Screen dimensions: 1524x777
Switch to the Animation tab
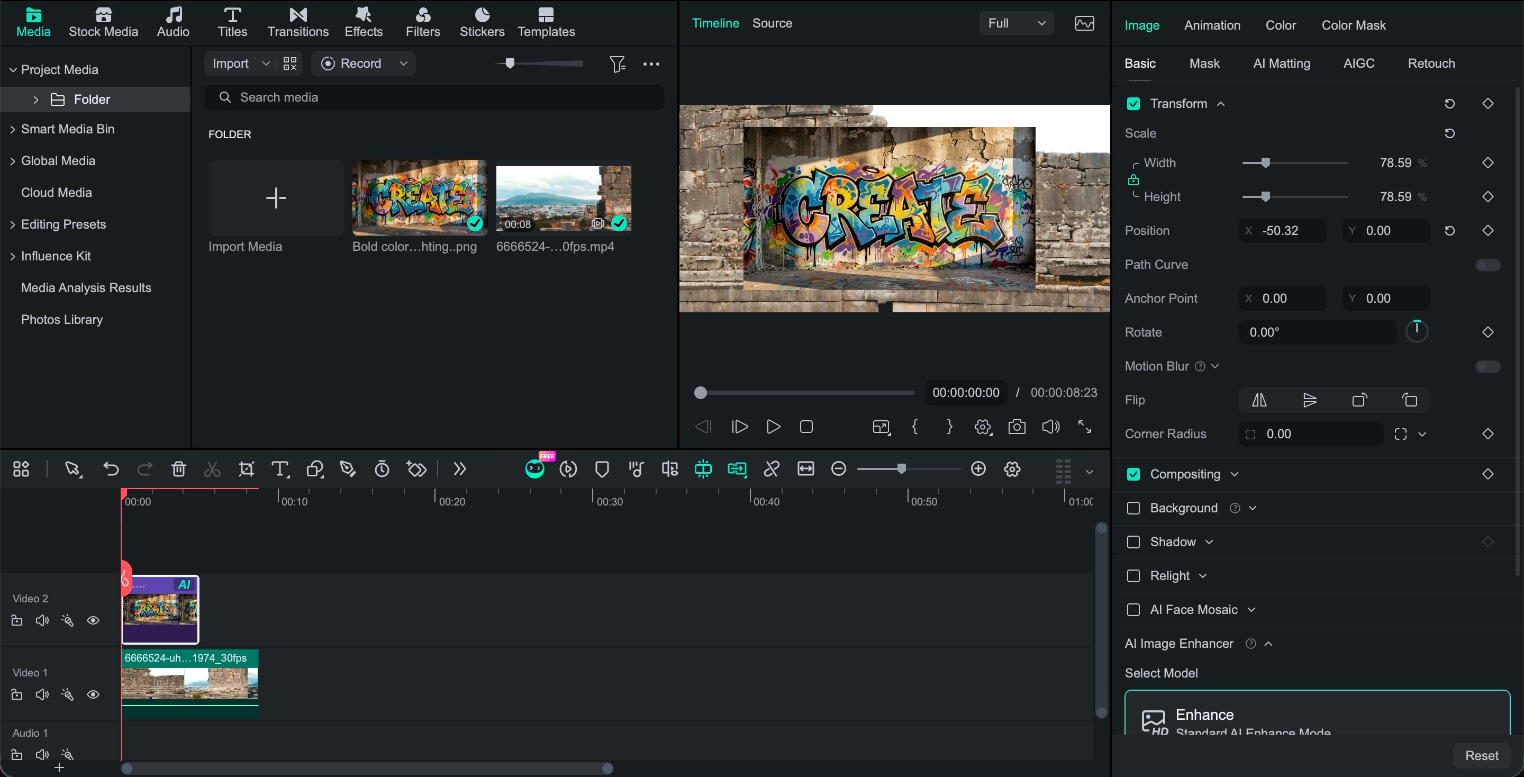click(1212, 25)
